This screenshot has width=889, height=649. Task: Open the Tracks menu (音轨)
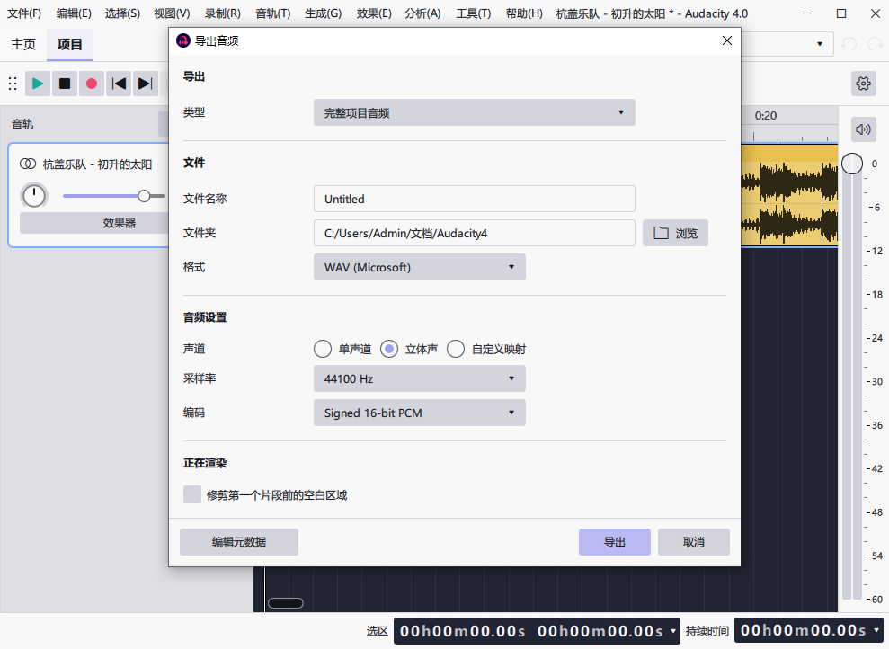point(272,13)
